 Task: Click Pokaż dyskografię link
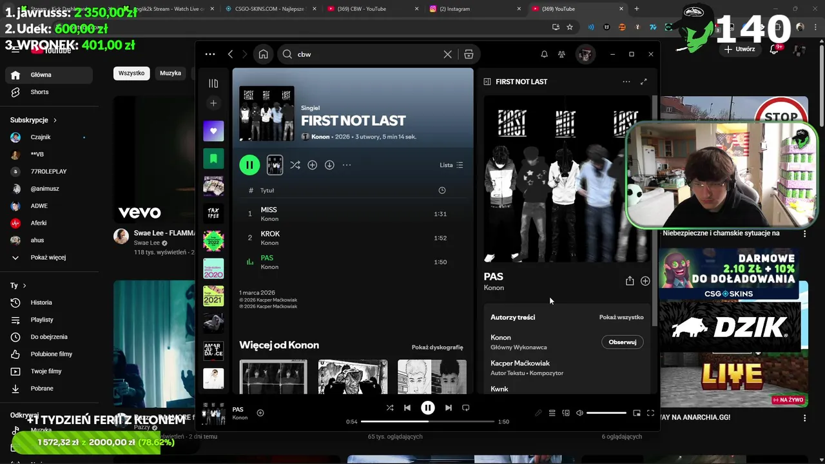[x=438, y=347]
